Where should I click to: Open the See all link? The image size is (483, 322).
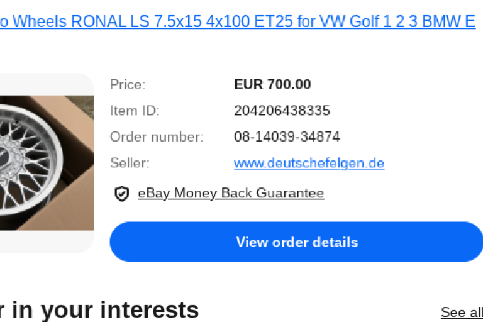tap(462, 313)
